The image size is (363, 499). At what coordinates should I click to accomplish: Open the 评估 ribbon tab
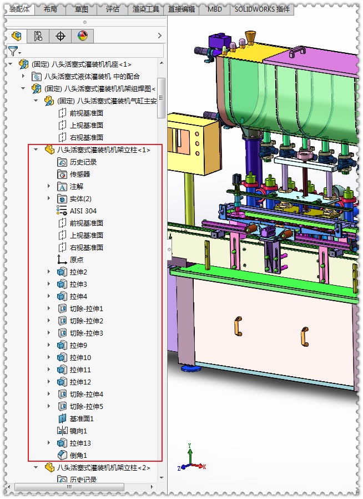click(x=112, y=9)
